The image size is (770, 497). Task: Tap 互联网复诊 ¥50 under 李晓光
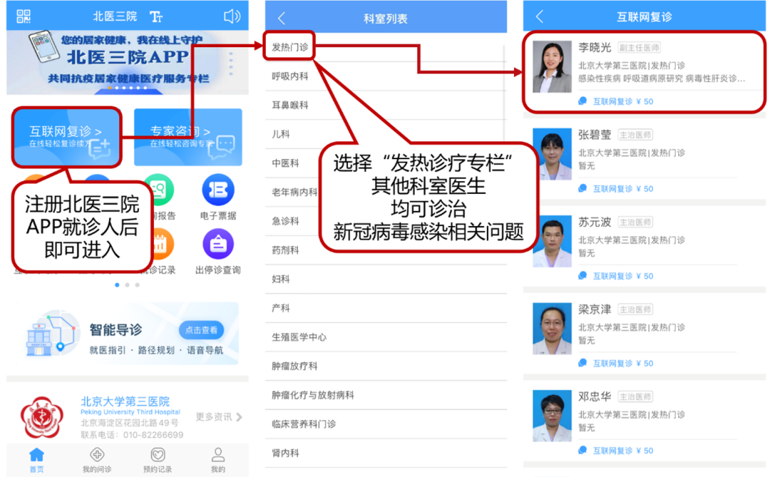coord(616,101)
